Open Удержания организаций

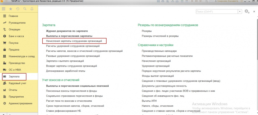coord(156,66)
